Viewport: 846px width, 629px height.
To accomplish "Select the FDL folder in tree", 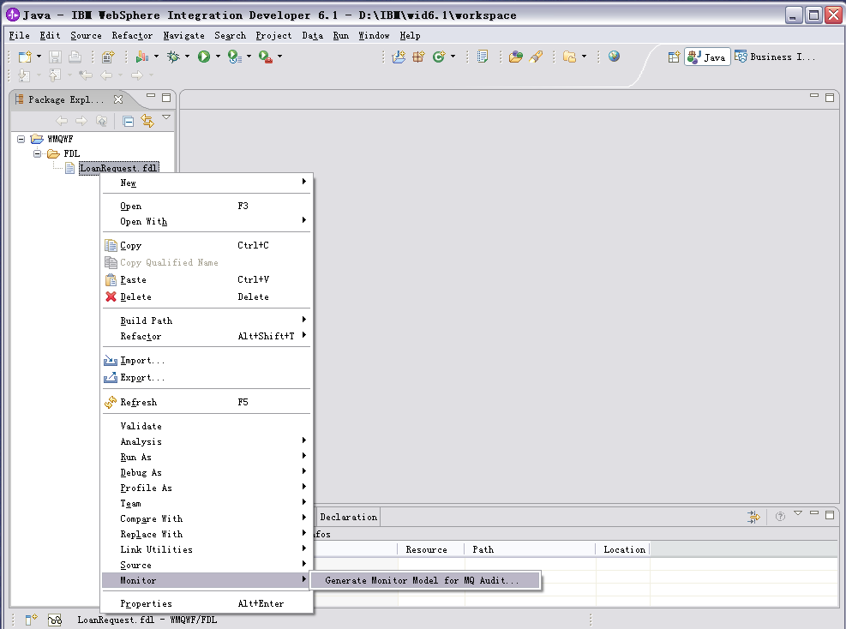I will (x=72, y=153).
